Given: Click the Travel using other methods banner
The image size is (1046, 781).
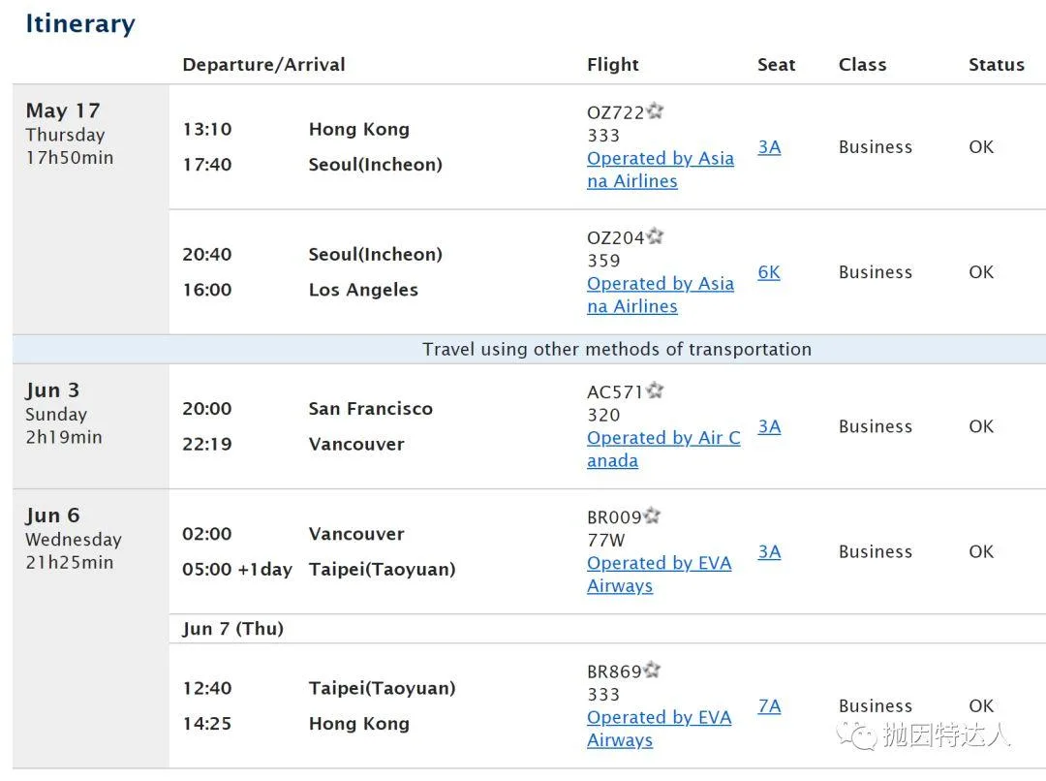Looking at the screenshot, I should [x=529, y=349].
